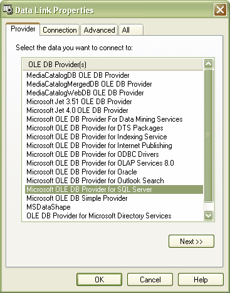Viewport: 230px width, 293px height.
Task: Confirm with the OK button
Action: point(99,280)
